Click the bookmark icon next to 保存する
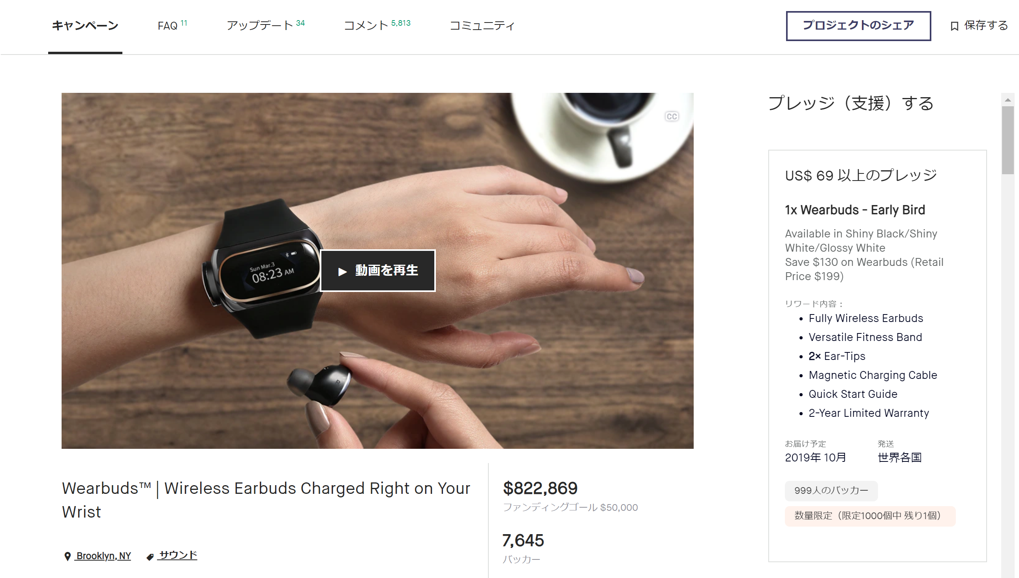Screen dimensions: 1019x578 click(x=954, y=26)
